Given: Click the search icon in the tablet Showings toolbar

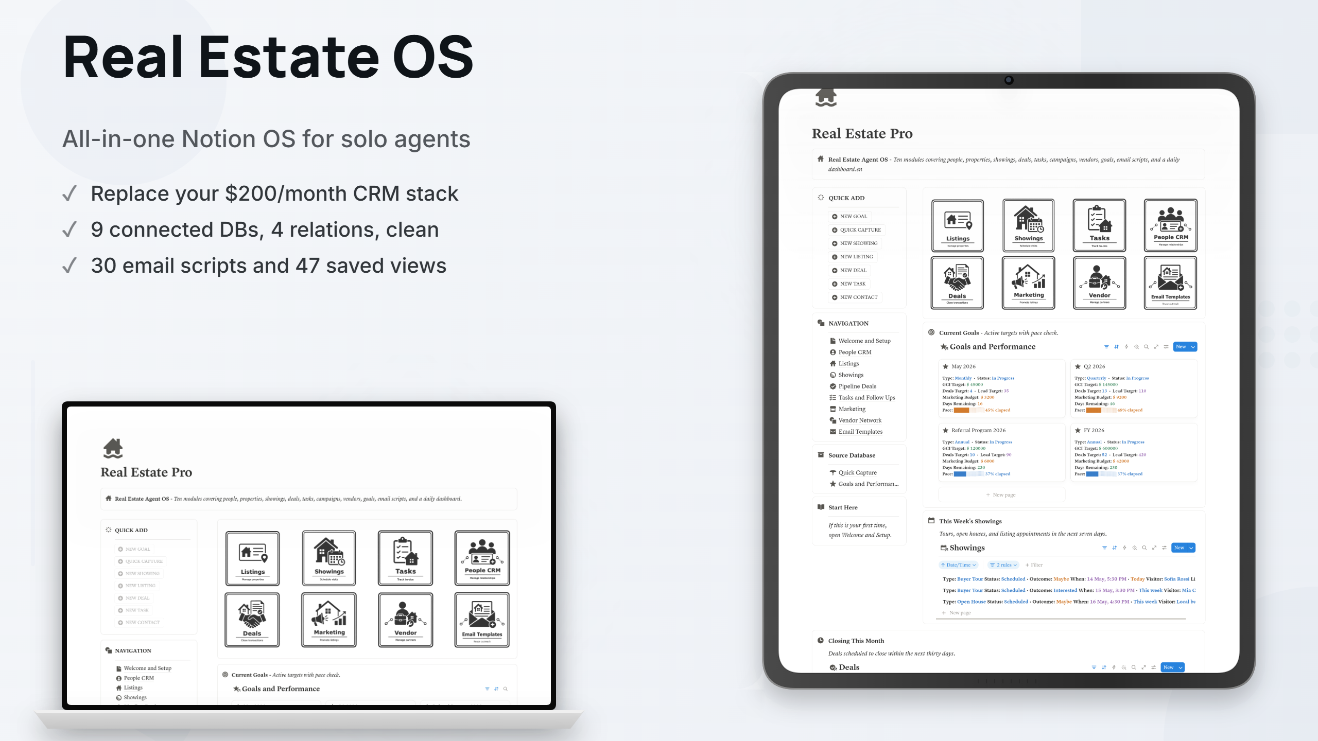Looking at the screenshot, I should point(1144,548).
